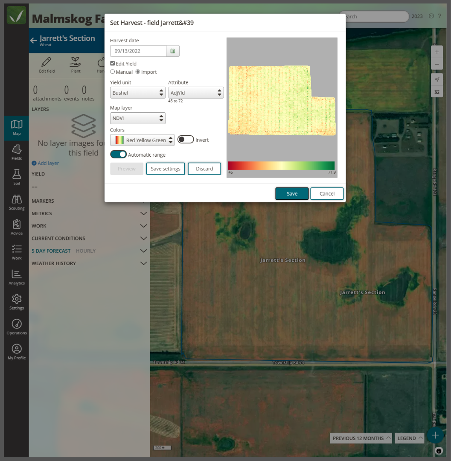Click the help question mark icon
This screenshot has height=461, width=451.
pyautogui.click(x=439, y=16)
